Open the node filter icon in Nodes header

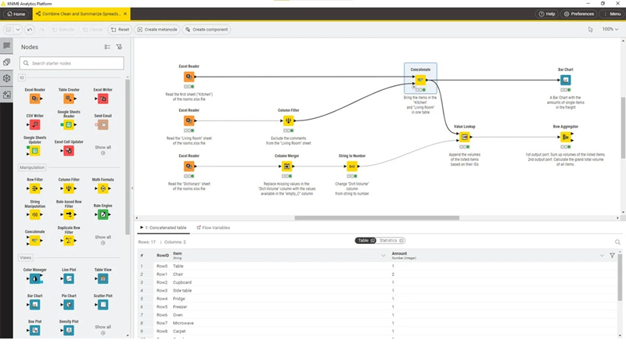(x=119, y=47)
